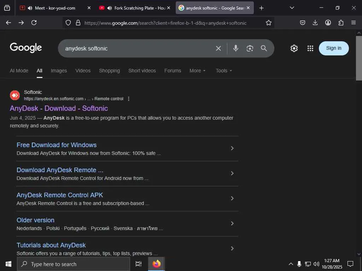Open the extensions puzzle icon
The height and width of the screenshot is (271, 362).
(341, 23)
